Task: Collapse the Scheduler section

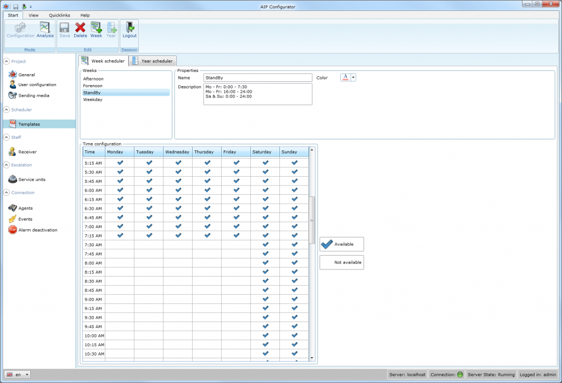Action: 7,110
